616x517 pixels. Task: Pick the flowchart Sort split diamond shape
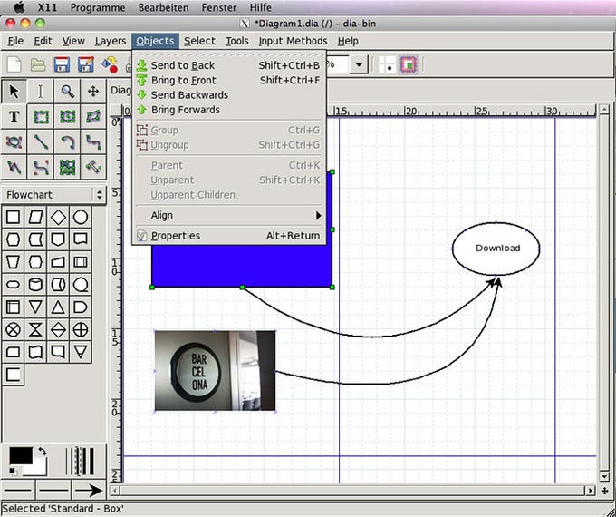58,330
